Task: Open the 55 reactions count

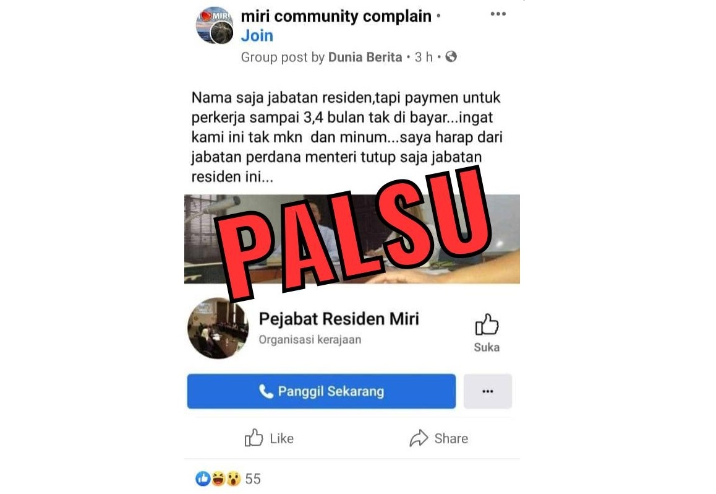Action: [253, 479]
